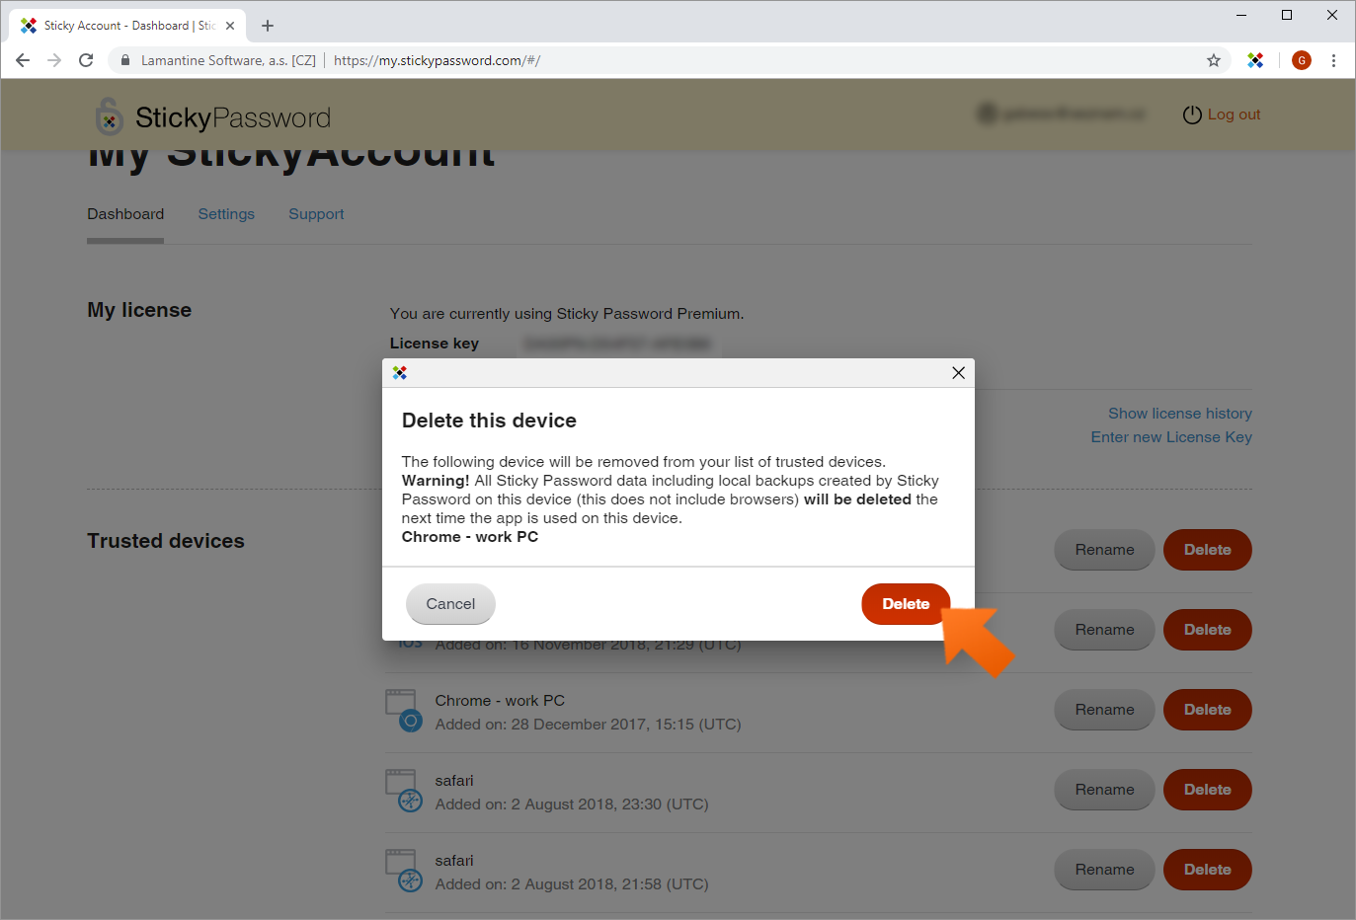Image resolution: width=1356 pixels, height=920 pixels.
Task: Rename the safari device added 21:58
Action: (1104, 870)
